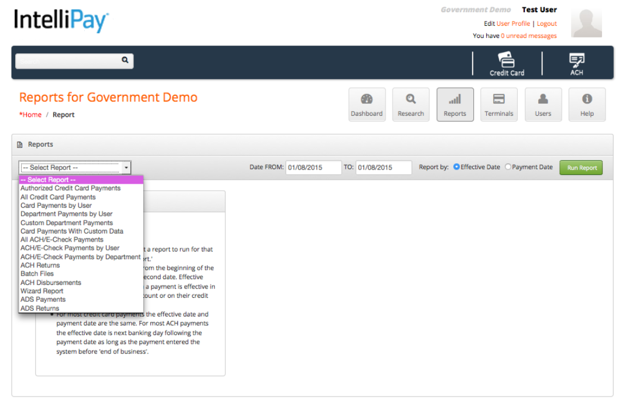Viewport: 626px width, 406px height.
Task: Switch to the Credit Card section
Action: click(x=507, y=63)
